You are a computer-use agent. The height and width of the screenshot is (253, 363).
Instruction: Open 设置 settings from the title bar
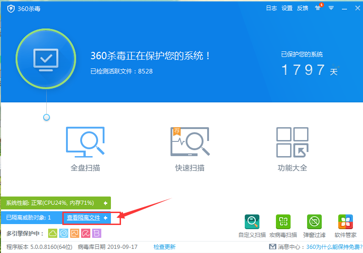click(x=287, y=8)
